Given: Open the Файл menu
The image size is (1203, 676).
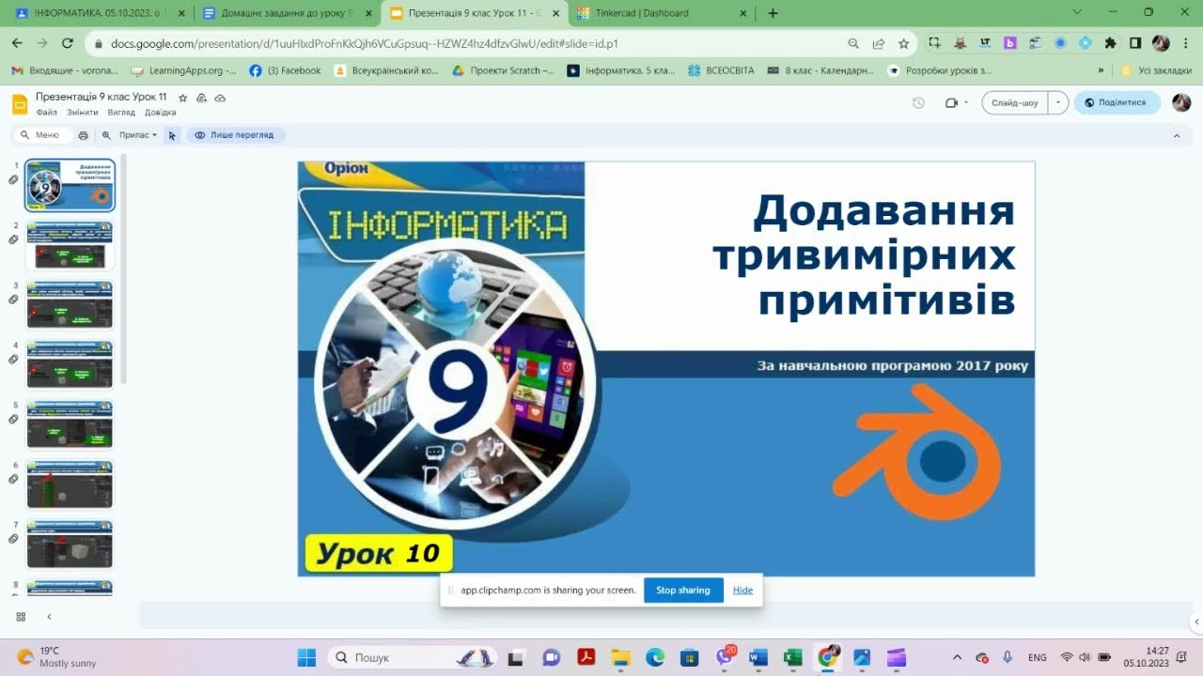Looking at the screenshot, I should click(x=46, y=113).
